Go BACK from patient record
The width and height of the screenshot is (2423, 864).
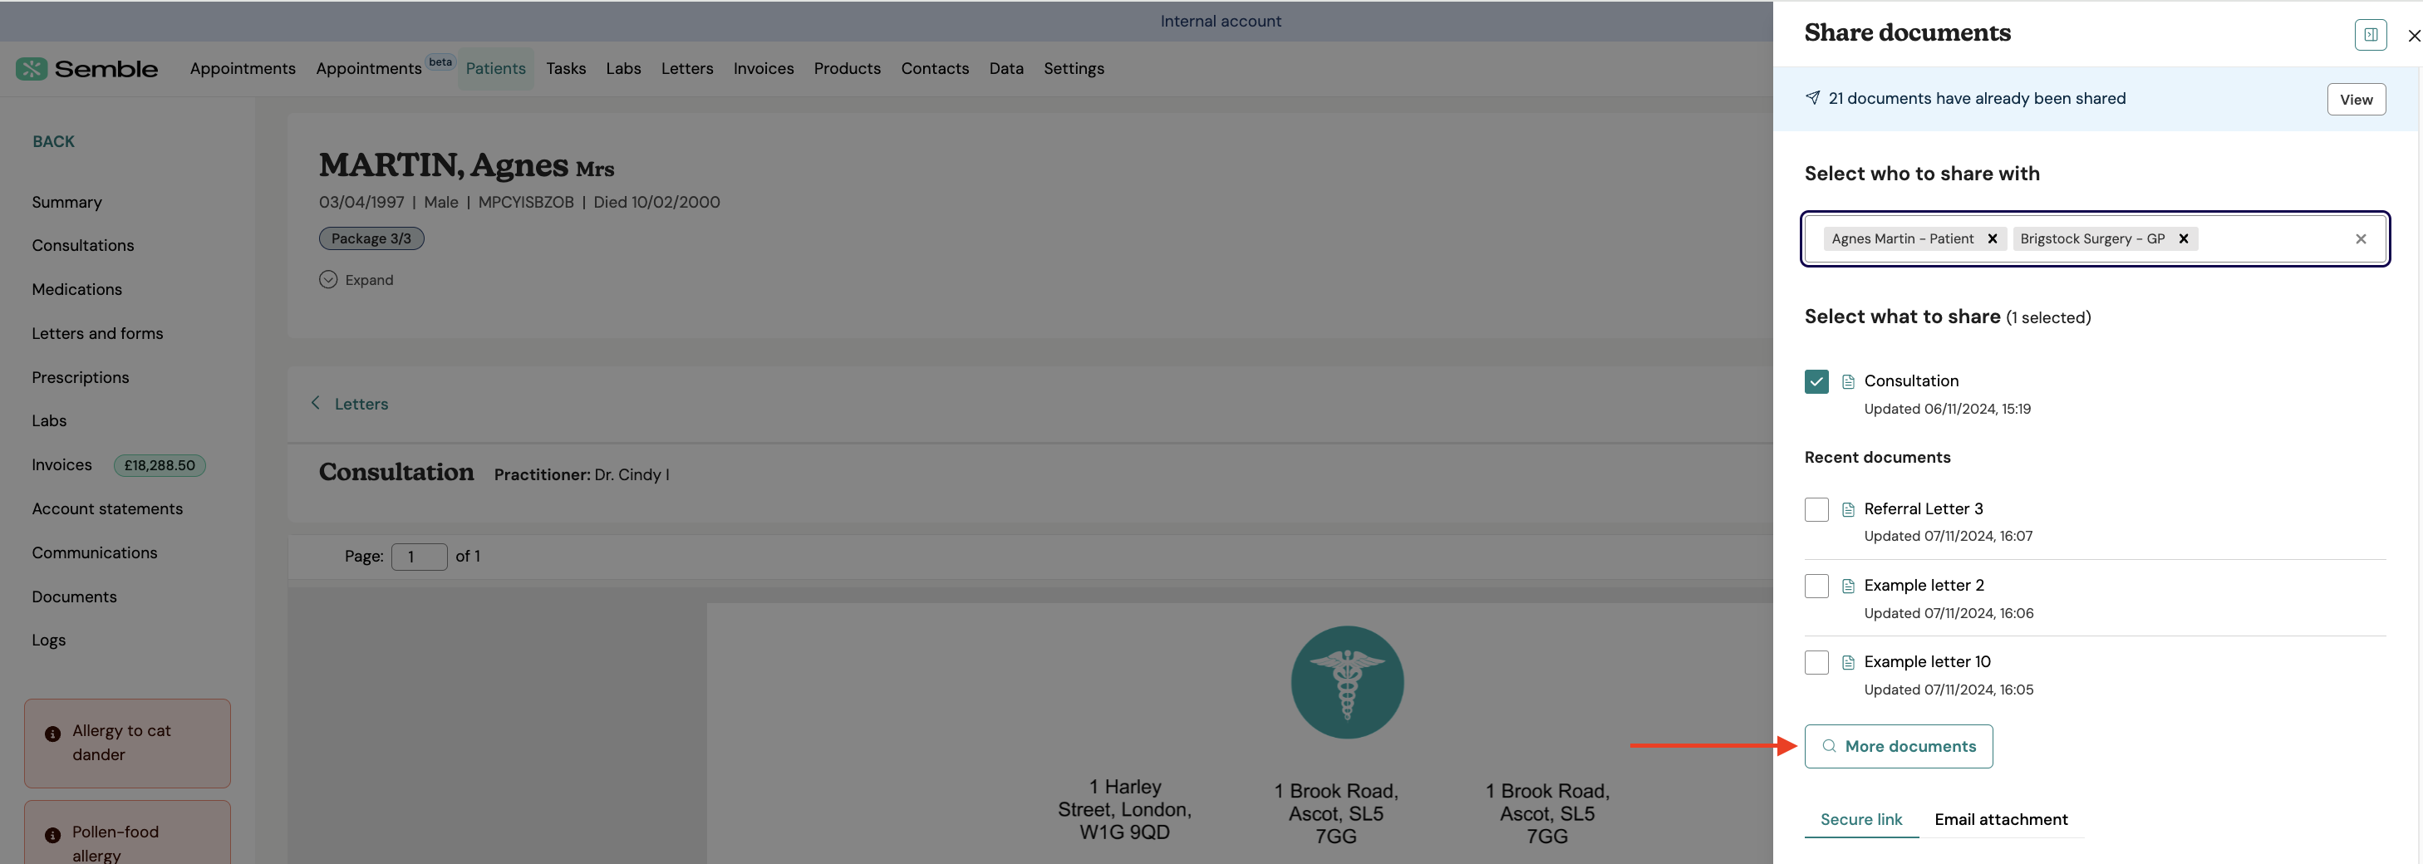[x=54, y=142]
